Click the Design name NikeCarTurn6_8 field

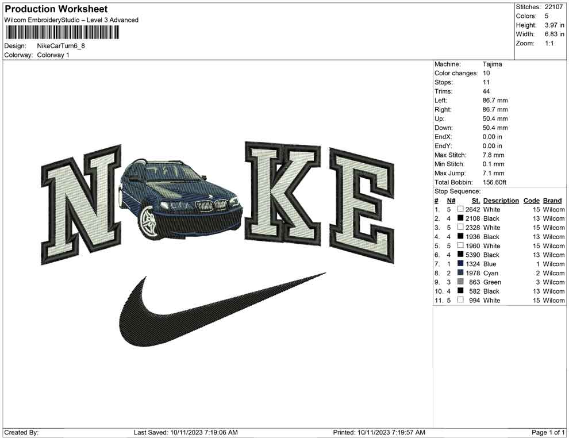[x=61, y=46]
